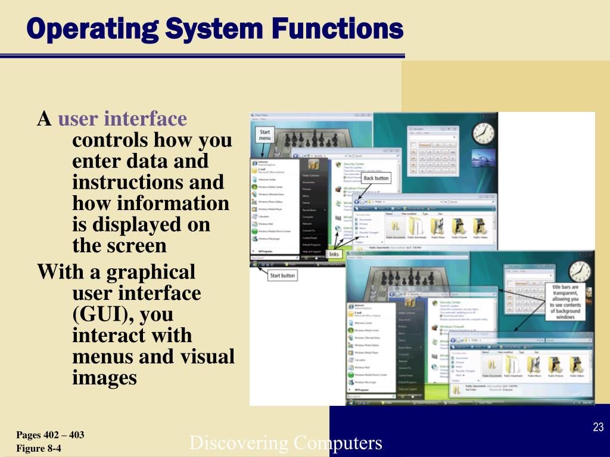
Task: Click Start Search field in upper Start menu
Action: click(275, 258)
